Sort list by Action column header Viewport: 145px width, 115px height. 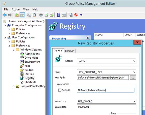(x=140, y=35)
